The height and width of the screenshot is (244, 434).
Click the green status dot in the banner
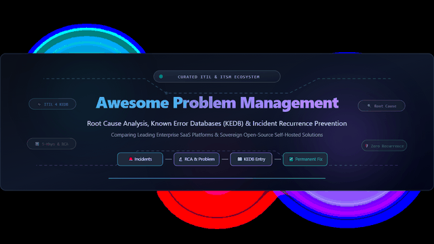pos(161,77)
